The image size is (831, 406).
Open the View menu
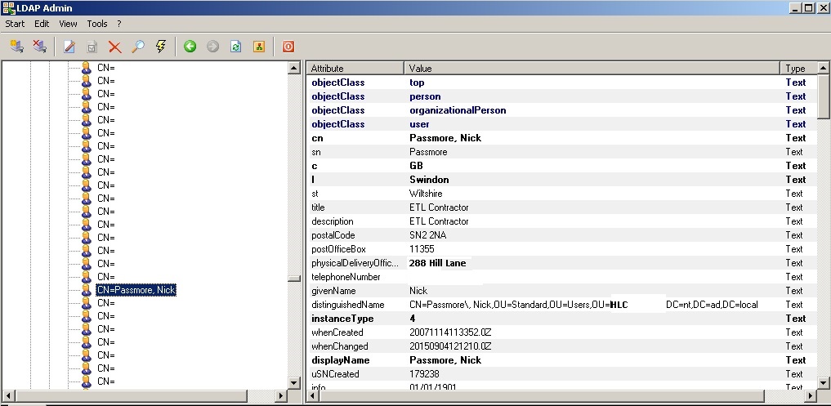pyautogui.click(x=68, y=24)
